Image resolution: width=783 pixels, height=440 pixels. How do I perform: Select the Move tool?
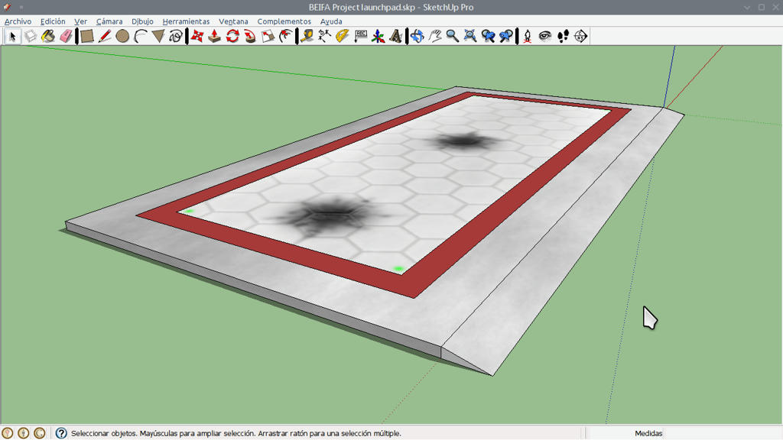tap(197, 36)
